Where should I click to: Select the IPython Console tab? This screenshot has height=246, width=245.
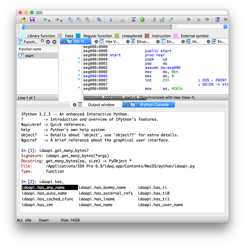point(154,105)
